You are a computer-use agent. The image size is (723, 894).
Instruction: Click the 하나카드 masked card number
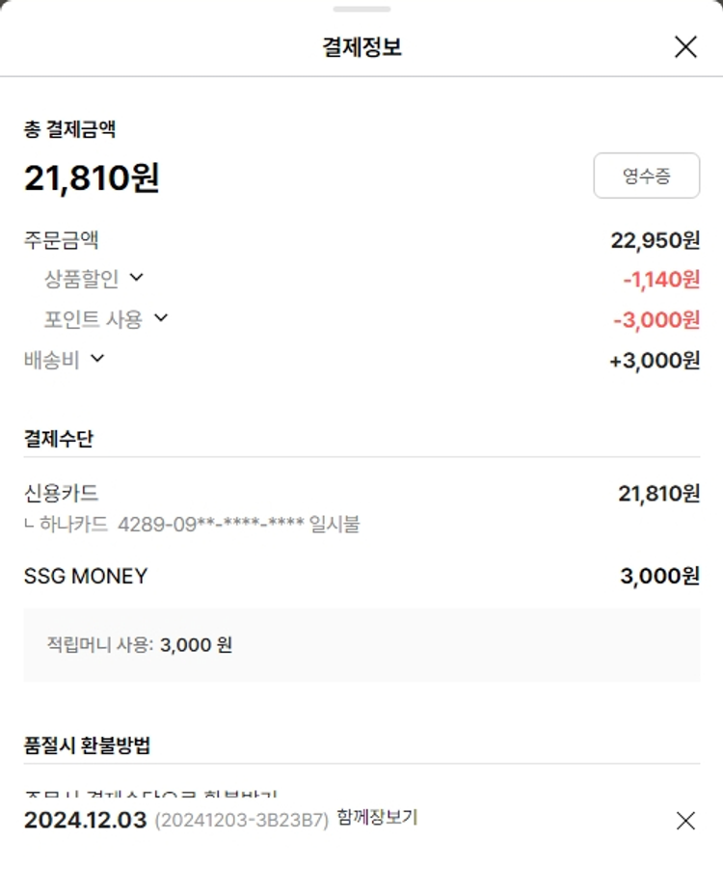tap(211, 525)
